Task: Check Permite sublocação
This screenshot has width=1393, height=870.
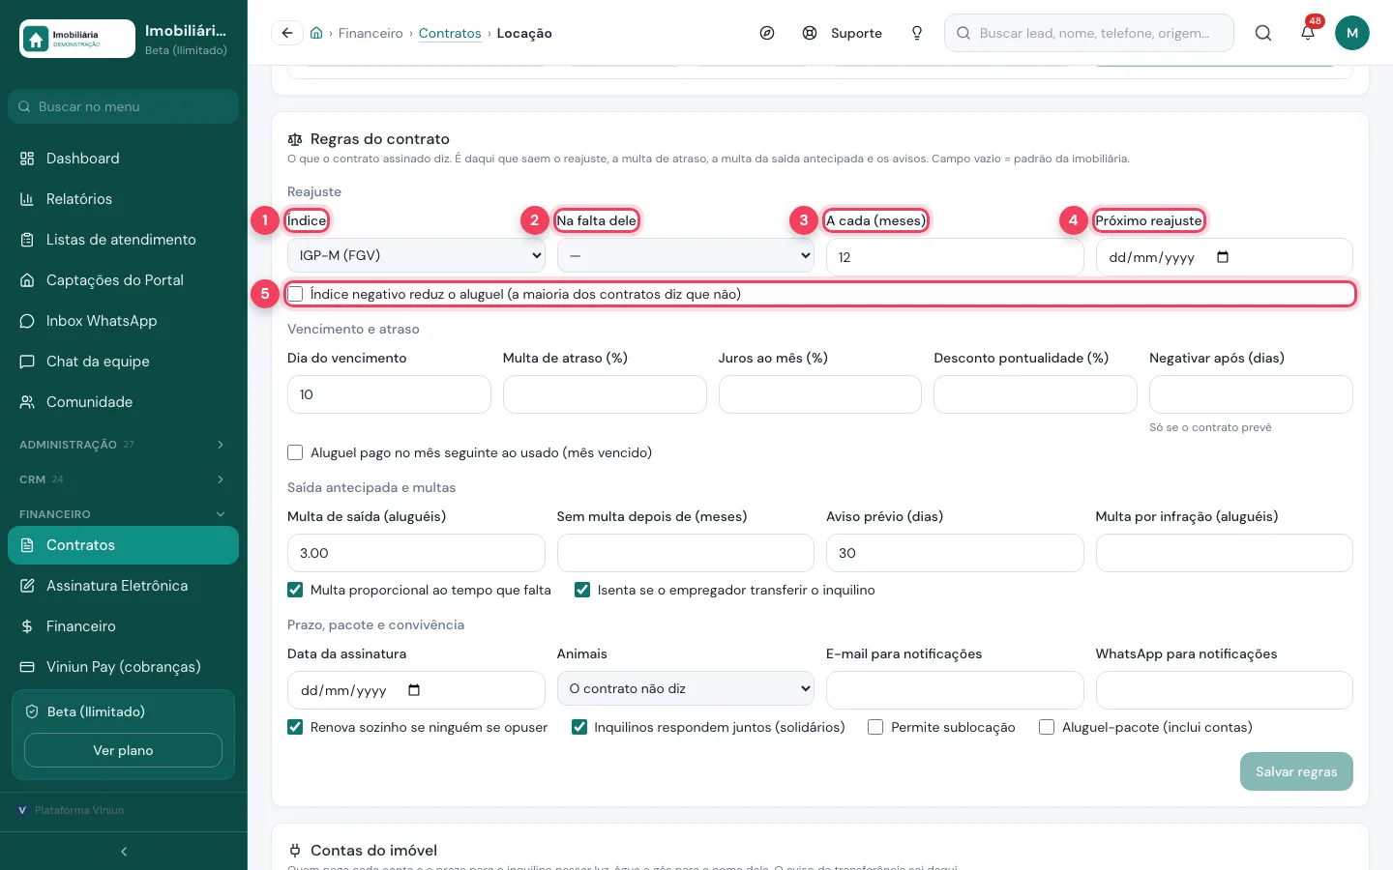Action: [875, 727]
